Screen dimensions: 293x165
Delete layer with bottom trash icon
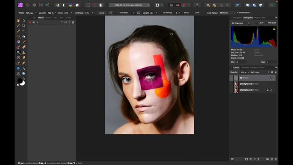[276, 159]
